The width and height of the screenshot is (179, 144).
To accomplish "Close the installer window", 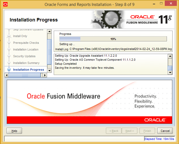I will click(x=171, y=3).
